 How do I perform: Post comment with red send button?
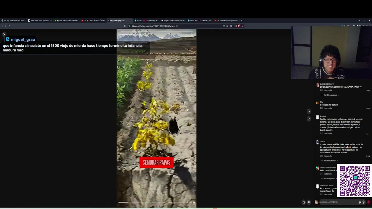coord(369,202)
